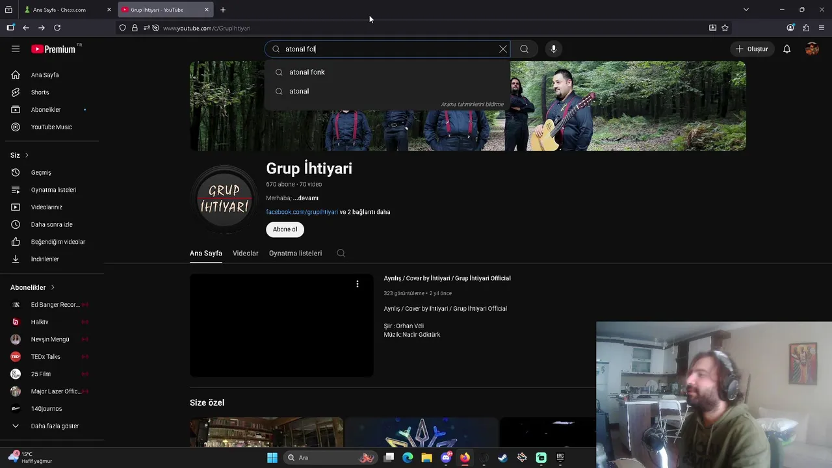Viewport: 832px width, 468px height.
Task: Open Windows Start menu
Action: (x=272, y=458)
